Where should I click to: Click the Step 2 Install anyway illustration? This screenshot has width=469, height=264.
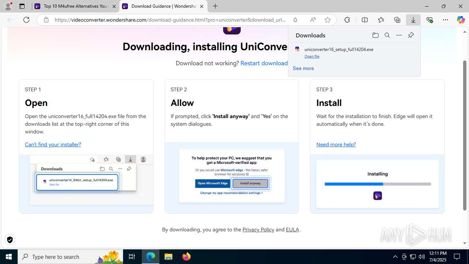tap(232, 177)
